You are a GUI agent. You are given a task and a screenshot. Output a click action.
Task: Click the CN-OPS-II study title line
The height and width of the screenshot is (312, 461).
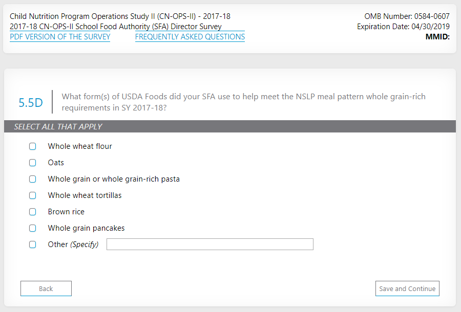[x=120, y=16]
